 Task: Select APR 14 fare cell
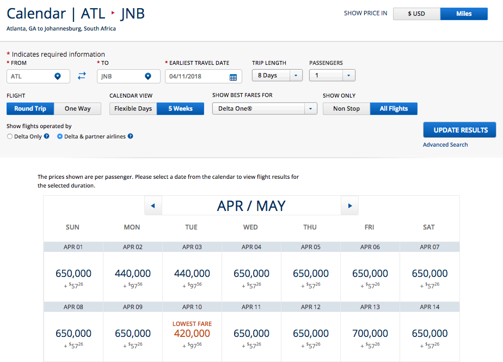pos(430,336)
